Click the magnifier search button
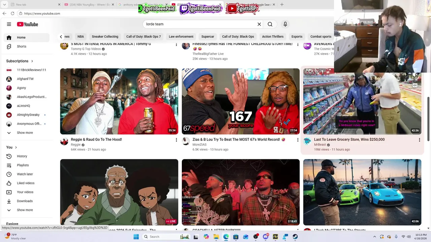This screenshot has height=242, width=431. tap(270, 24)
